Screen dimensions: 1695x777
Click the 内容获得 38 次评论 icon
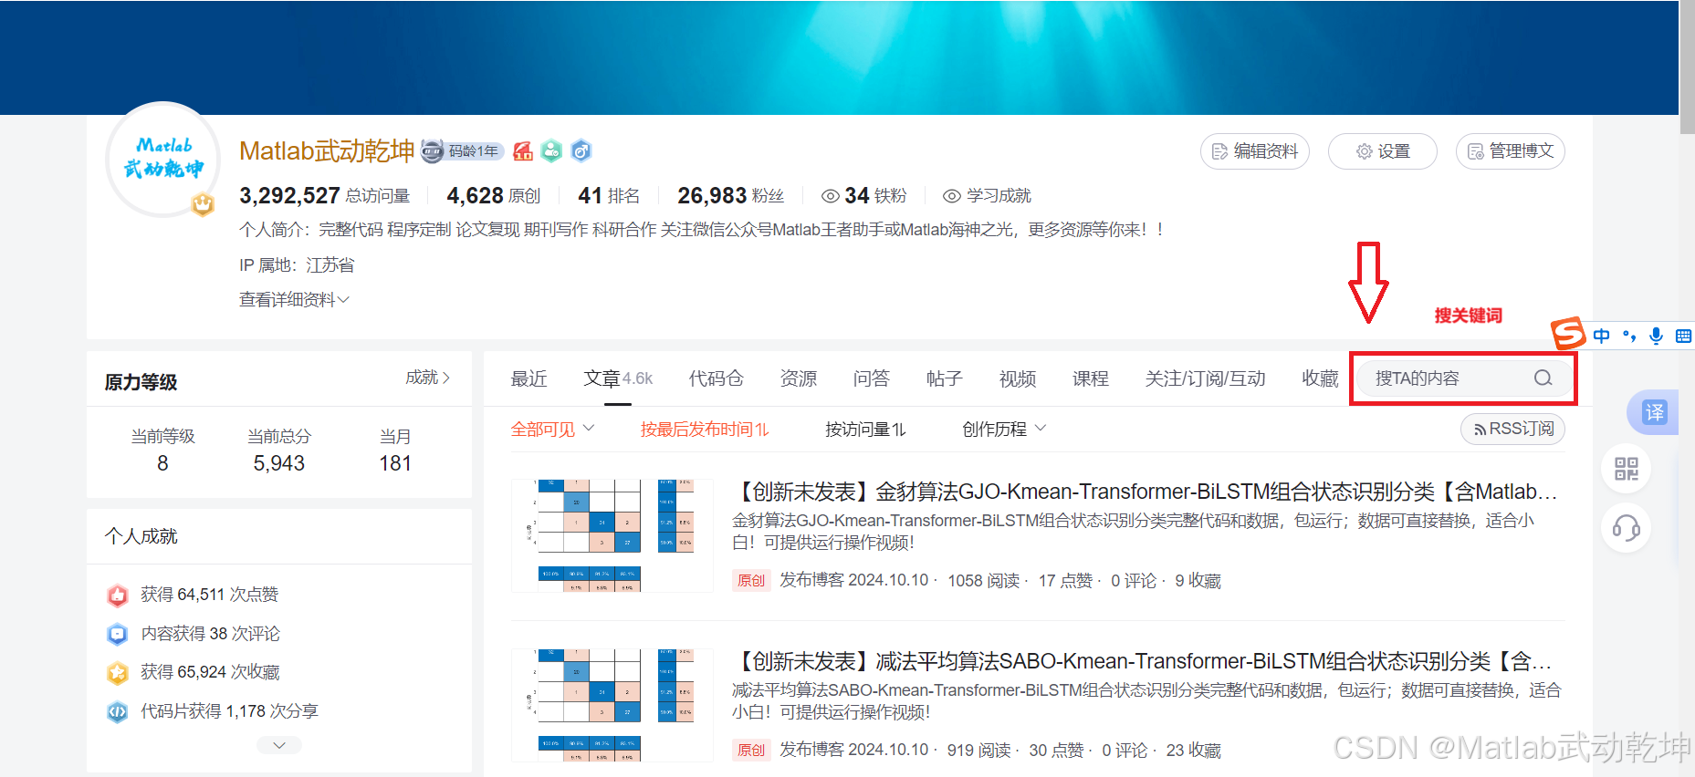point(118,634)
